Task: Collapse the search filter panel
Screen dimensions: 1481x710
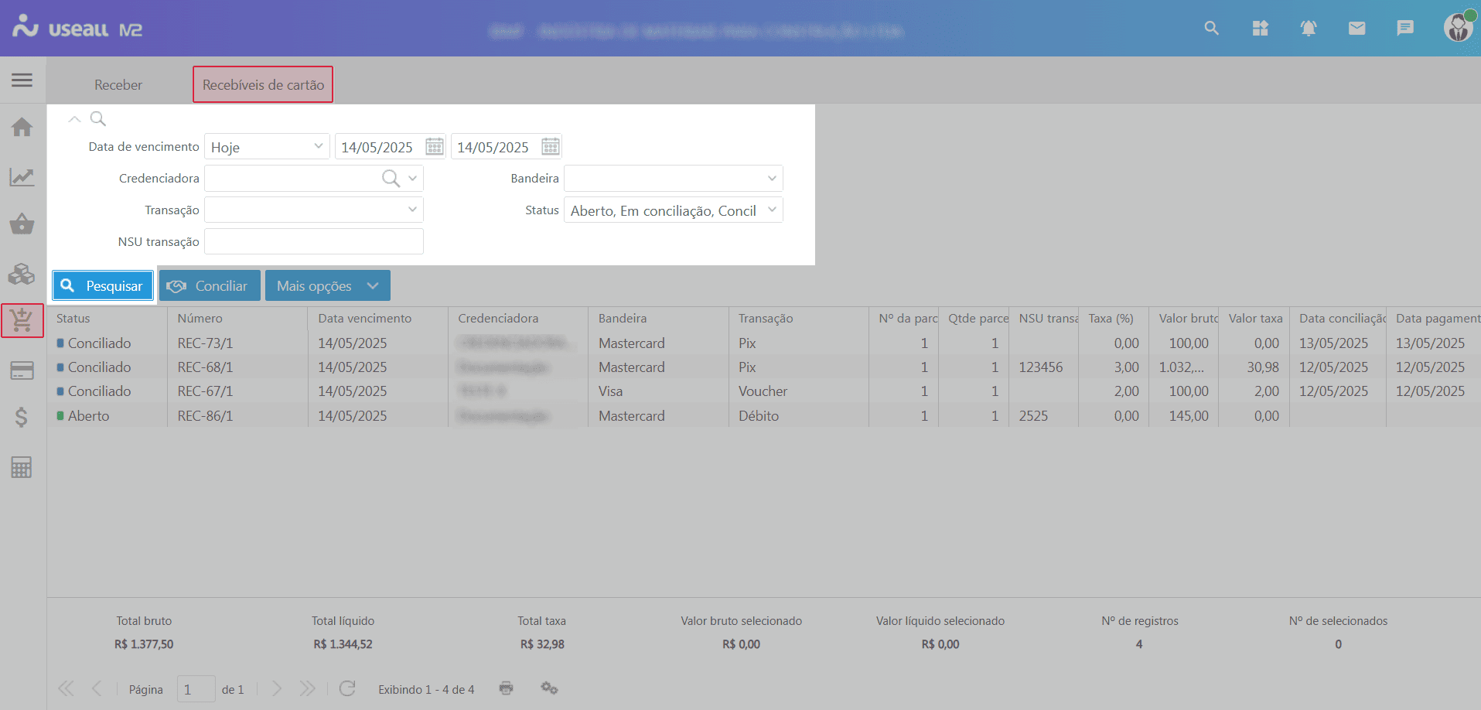Action: [74, 119]
